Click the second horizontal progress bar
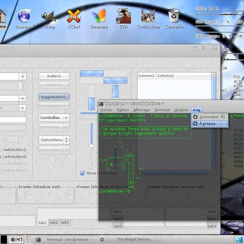 pos(104,81)
